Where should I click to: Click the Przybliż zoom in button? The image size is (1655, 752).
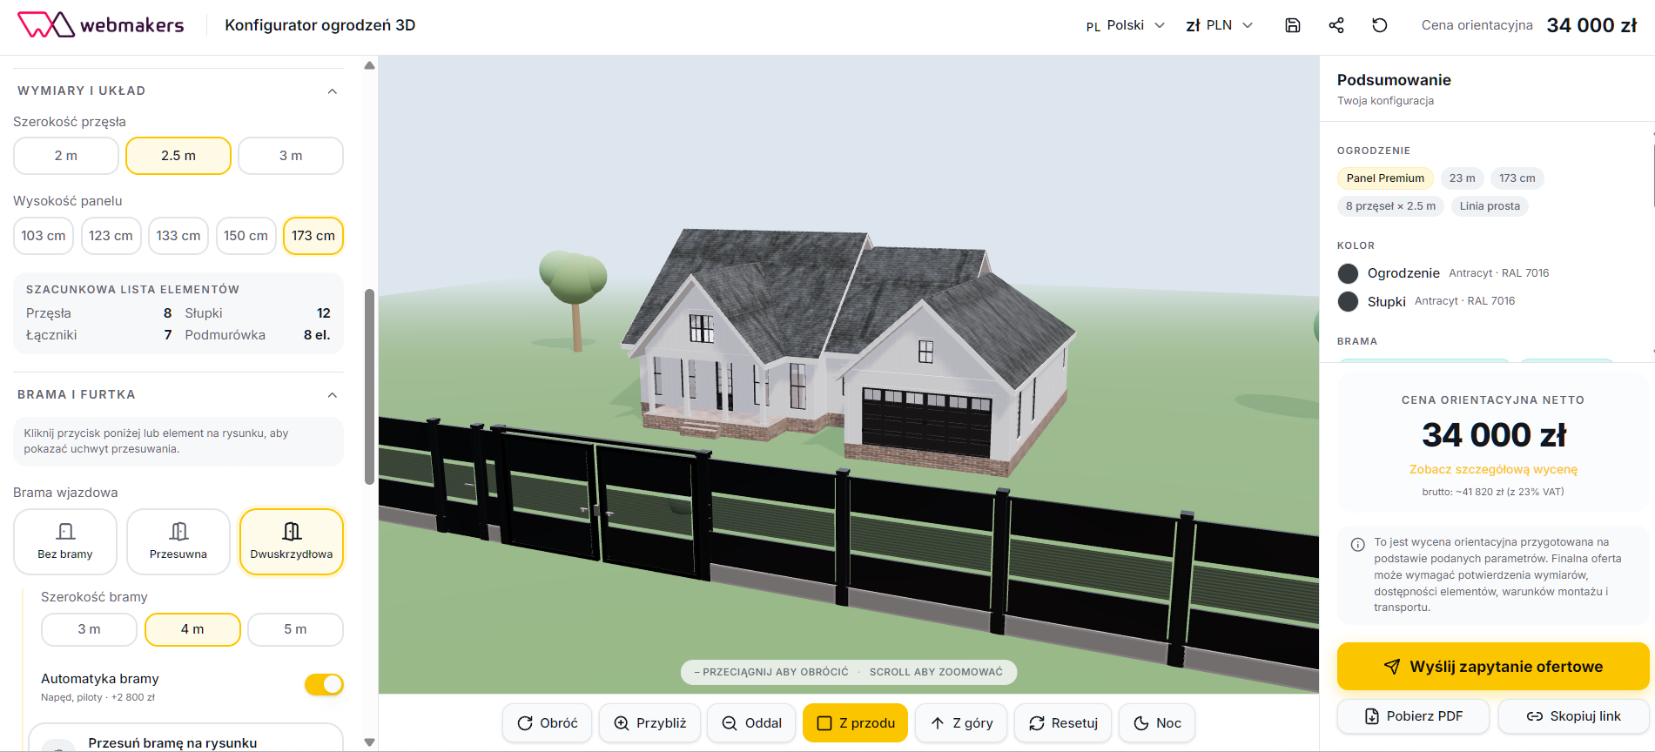(x=650, y=723)
